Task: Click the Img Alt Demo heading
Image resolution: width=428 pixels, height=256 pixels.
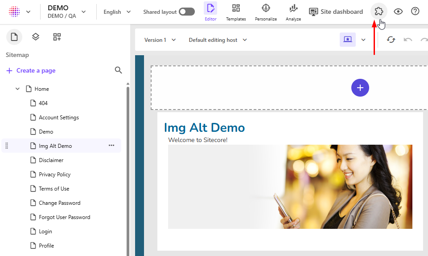Action: (205, 128)
